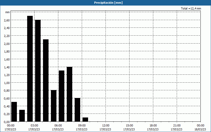Click the 2,20 y-axis value
This screenshot has width=211, height=132.
pyautogui.click(x=7, y=36)
